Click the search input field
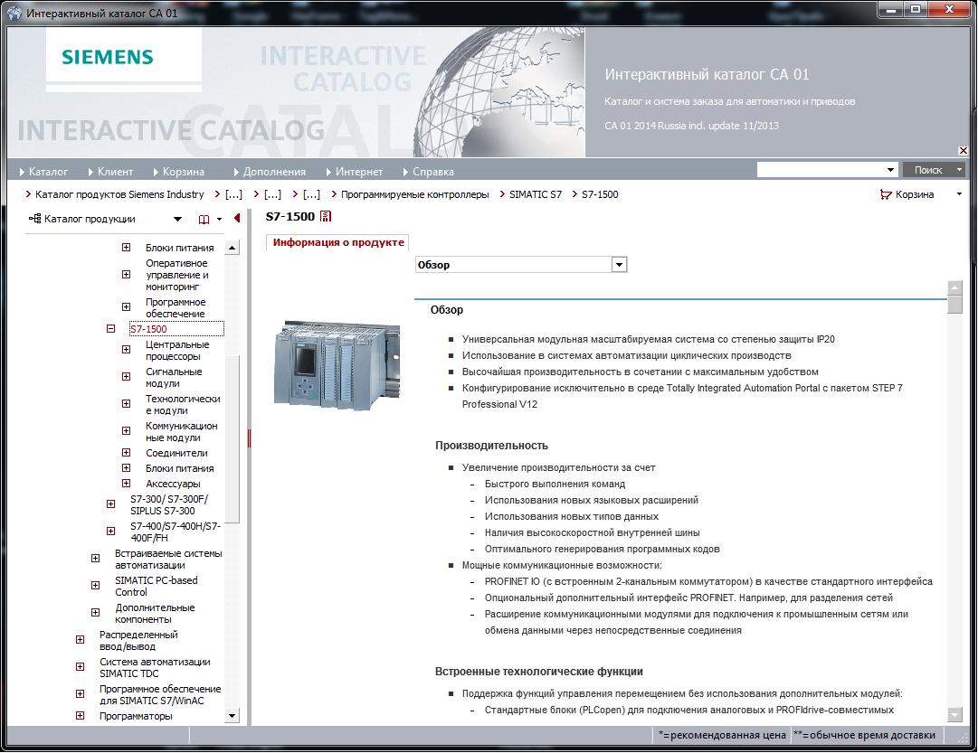Viewport: 978px width, 753px height. [x=821, y=170]
